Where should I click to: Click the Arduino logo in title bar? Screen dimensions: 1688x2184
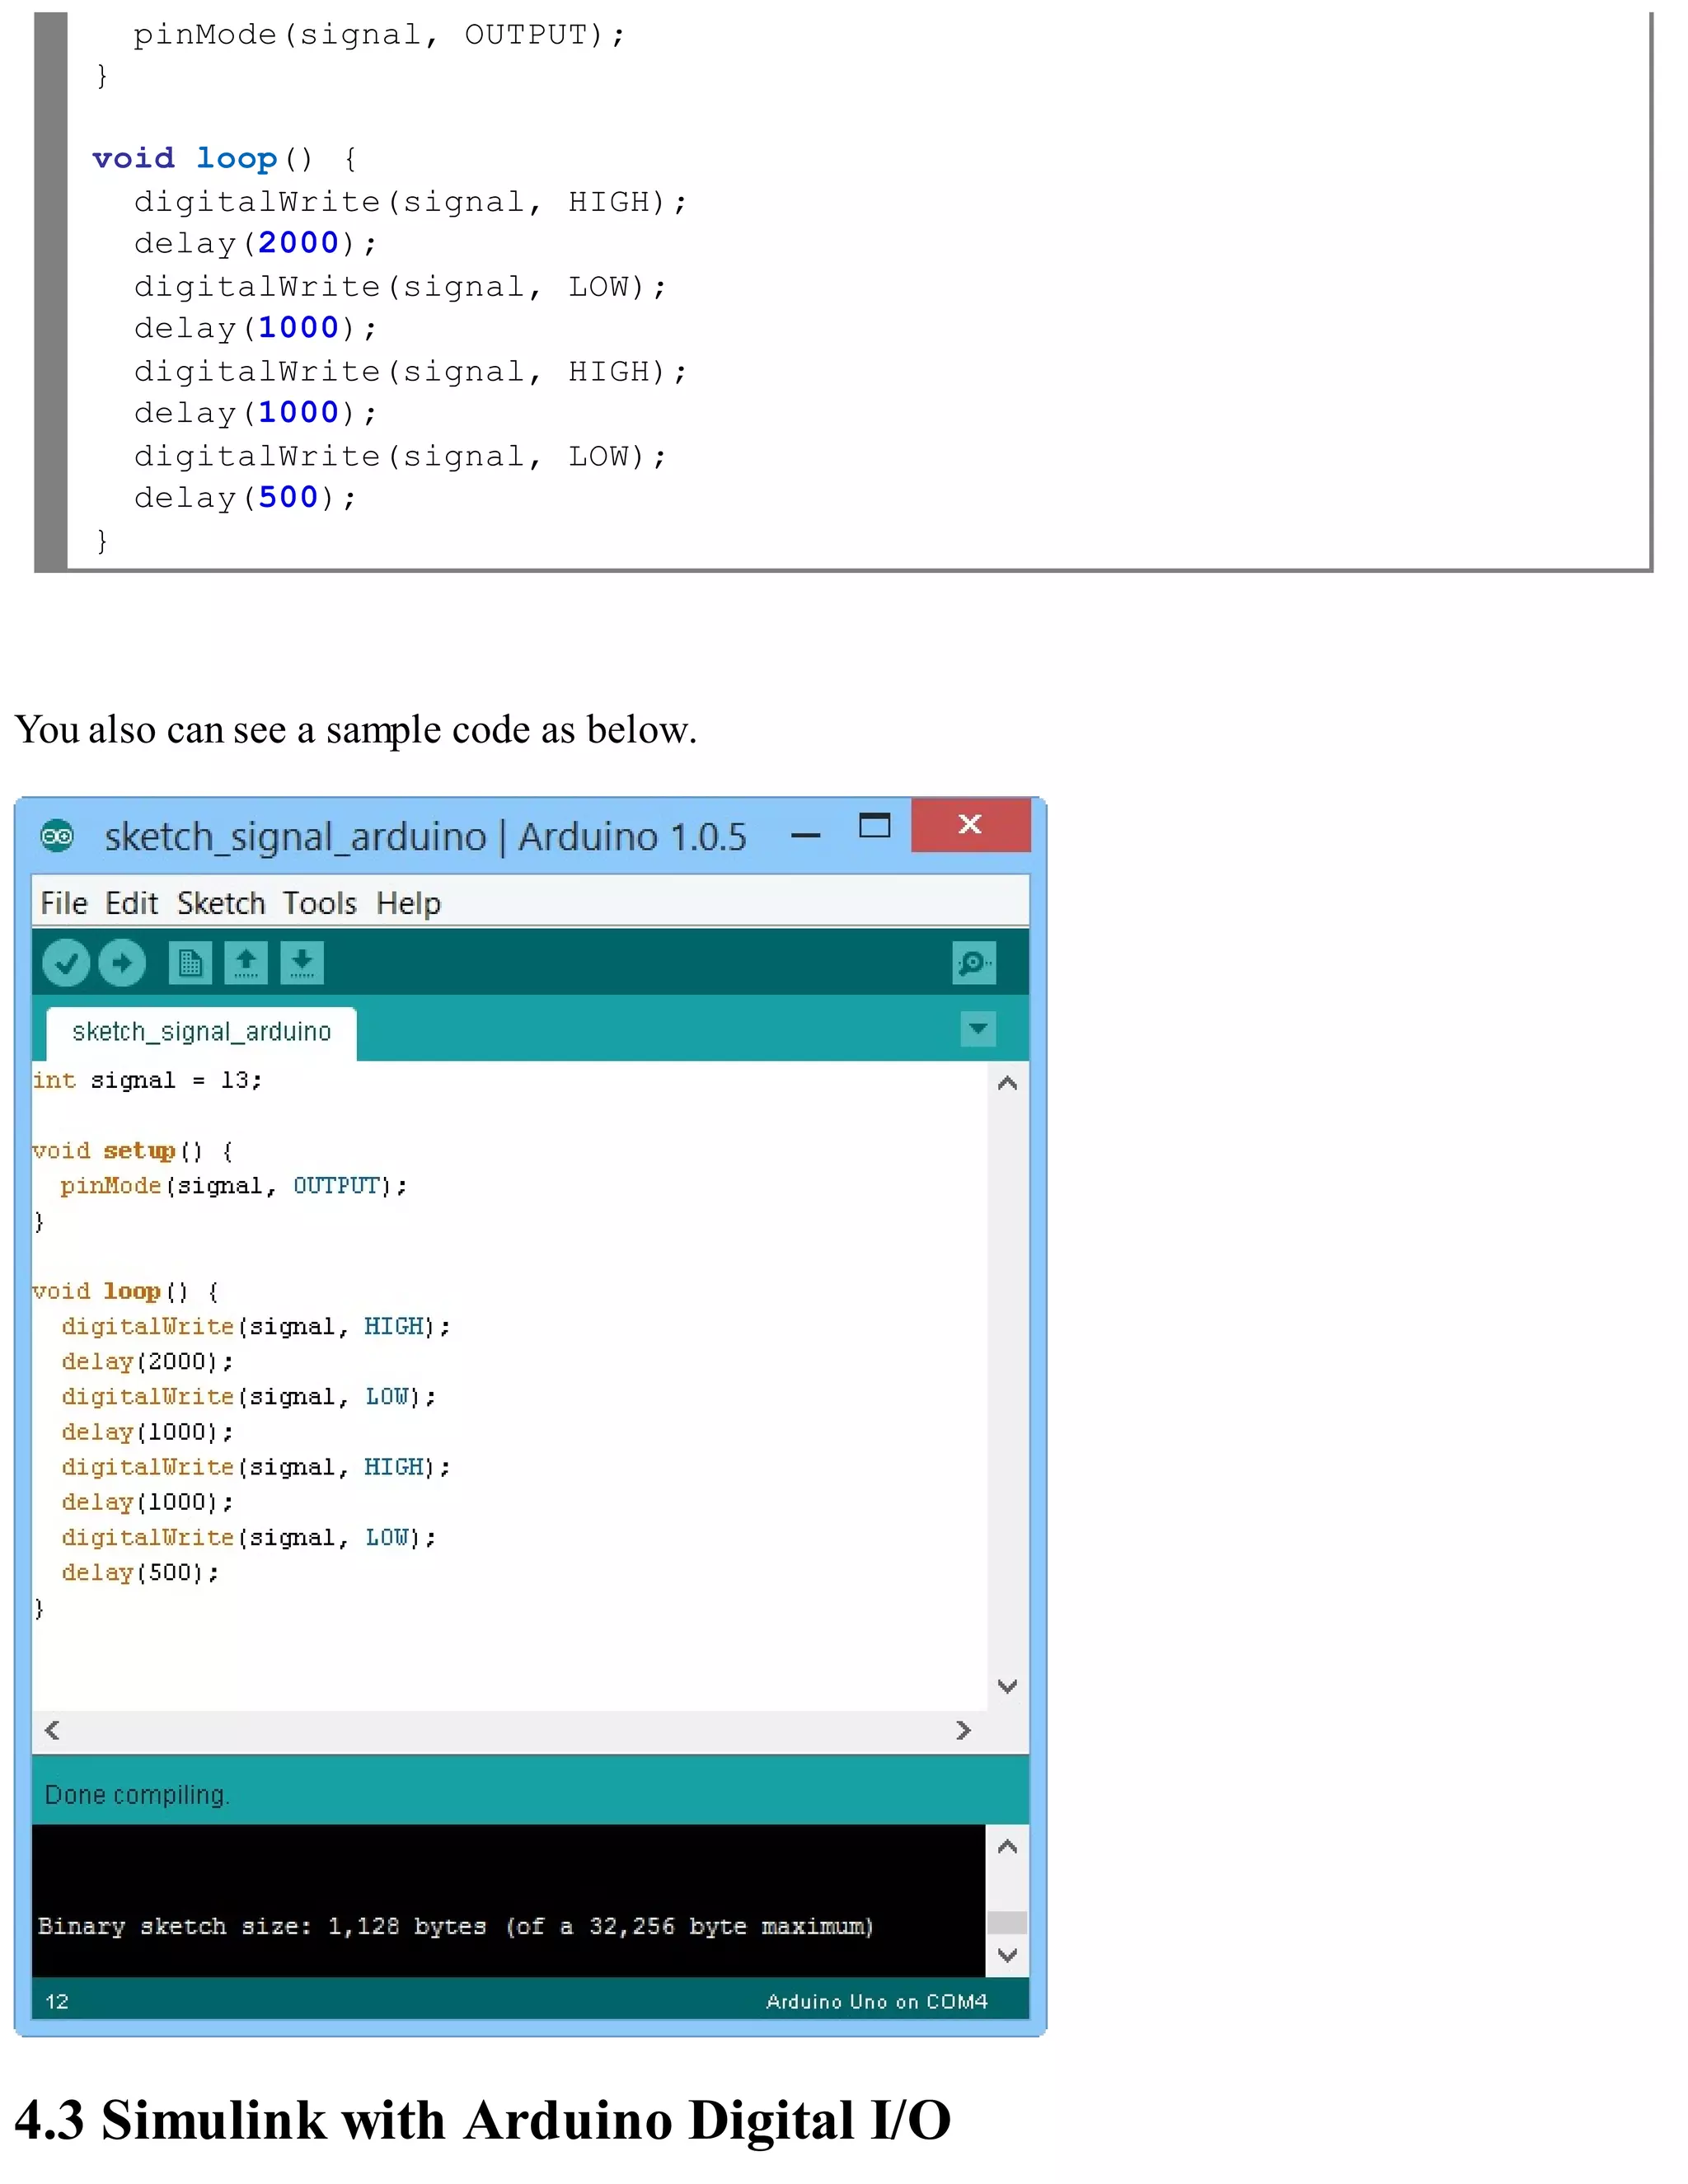click(x=57, y=835)
